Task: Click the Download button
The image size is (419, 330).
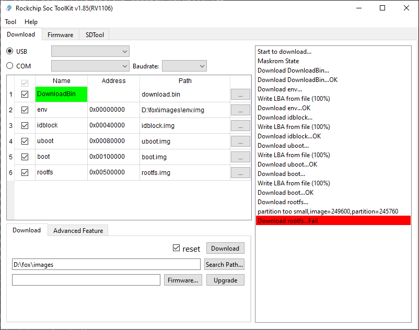Action: coord(225,249)
